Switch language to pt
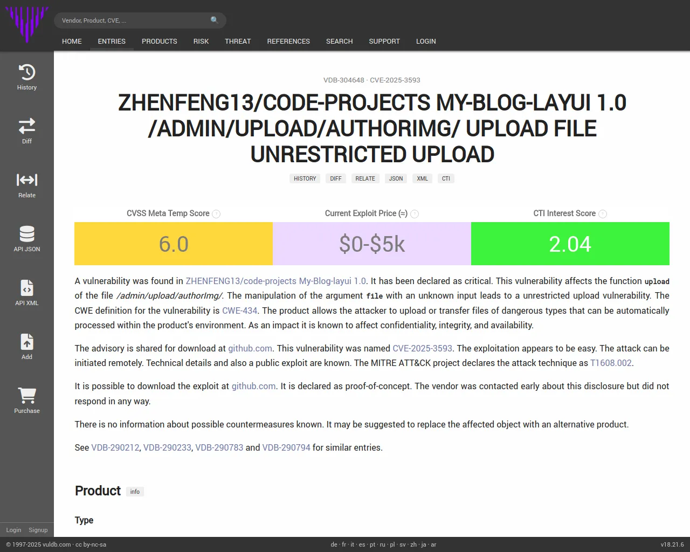 tap(372, 544)
